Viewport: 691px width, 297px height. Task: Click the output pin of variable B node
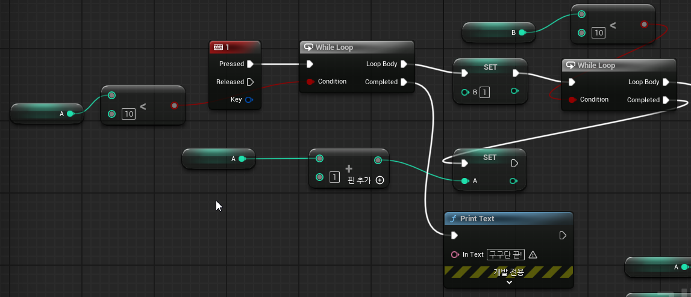click(522, 32)
